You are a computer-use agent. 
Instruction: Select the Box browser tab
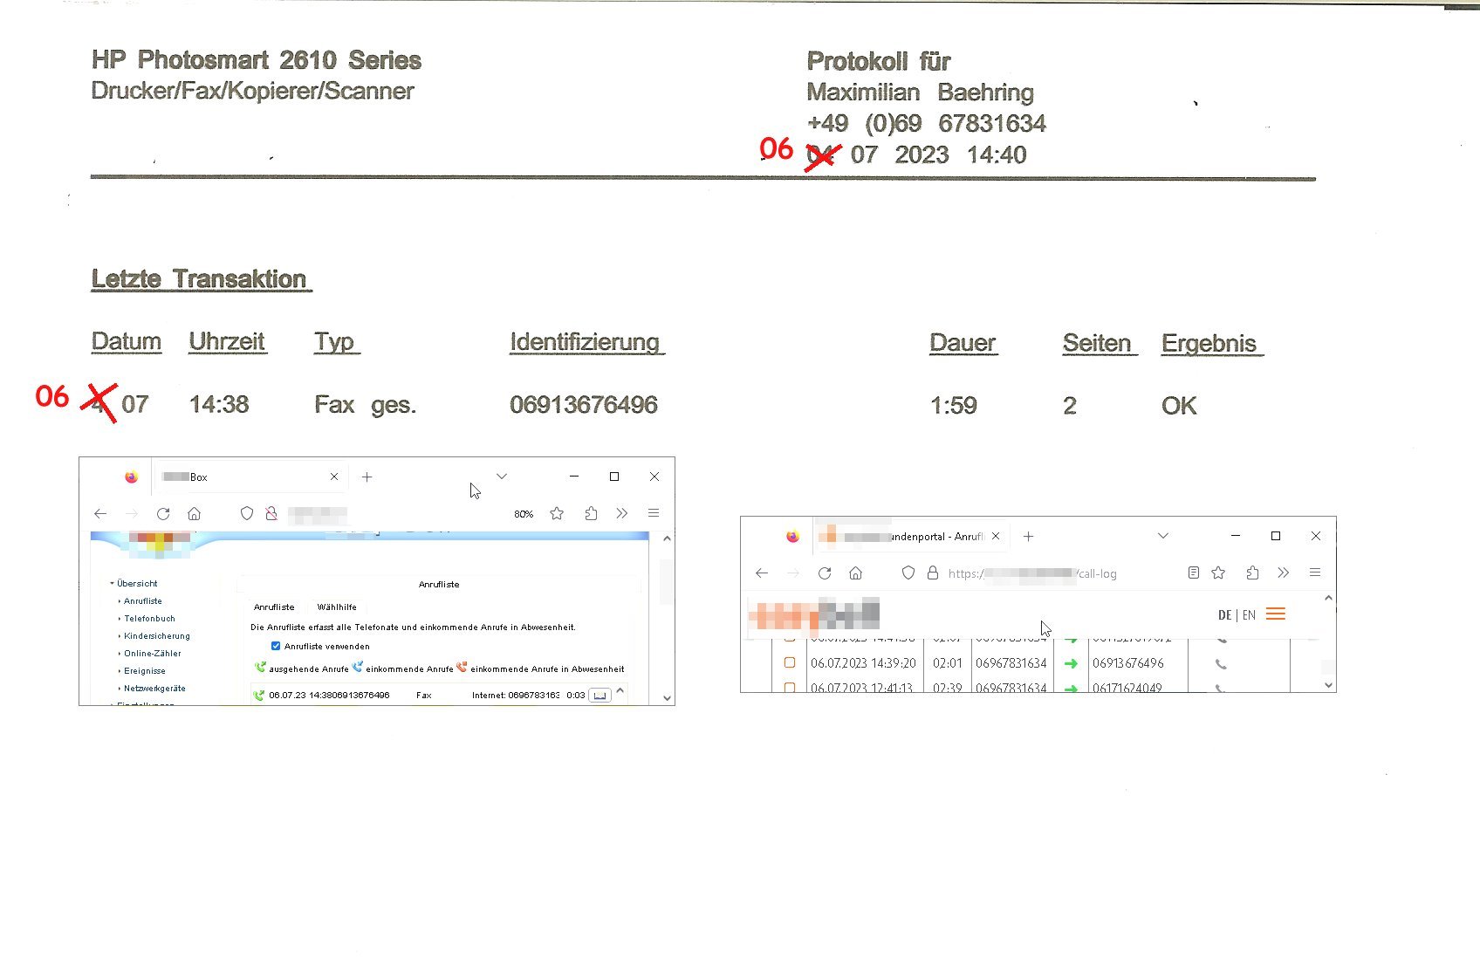[x=251, y=477]
